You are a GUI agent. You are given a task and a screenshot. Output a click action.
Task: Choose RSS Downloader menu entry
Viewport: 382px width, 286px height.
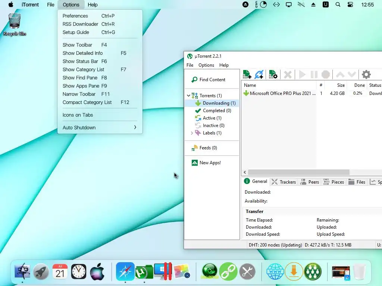click(100, 24)
